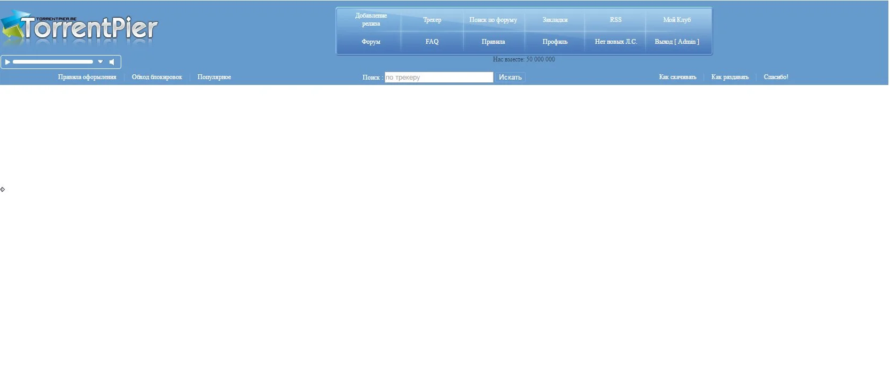Click the Искать search button
The width and height of the screenshot is (890, 381).
point(510,77)
